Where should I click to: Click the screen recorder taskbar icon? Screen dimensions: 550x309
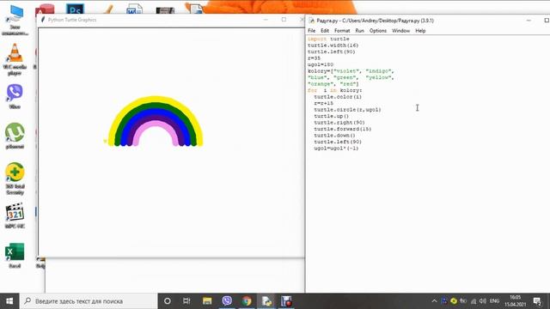(286, 301)
